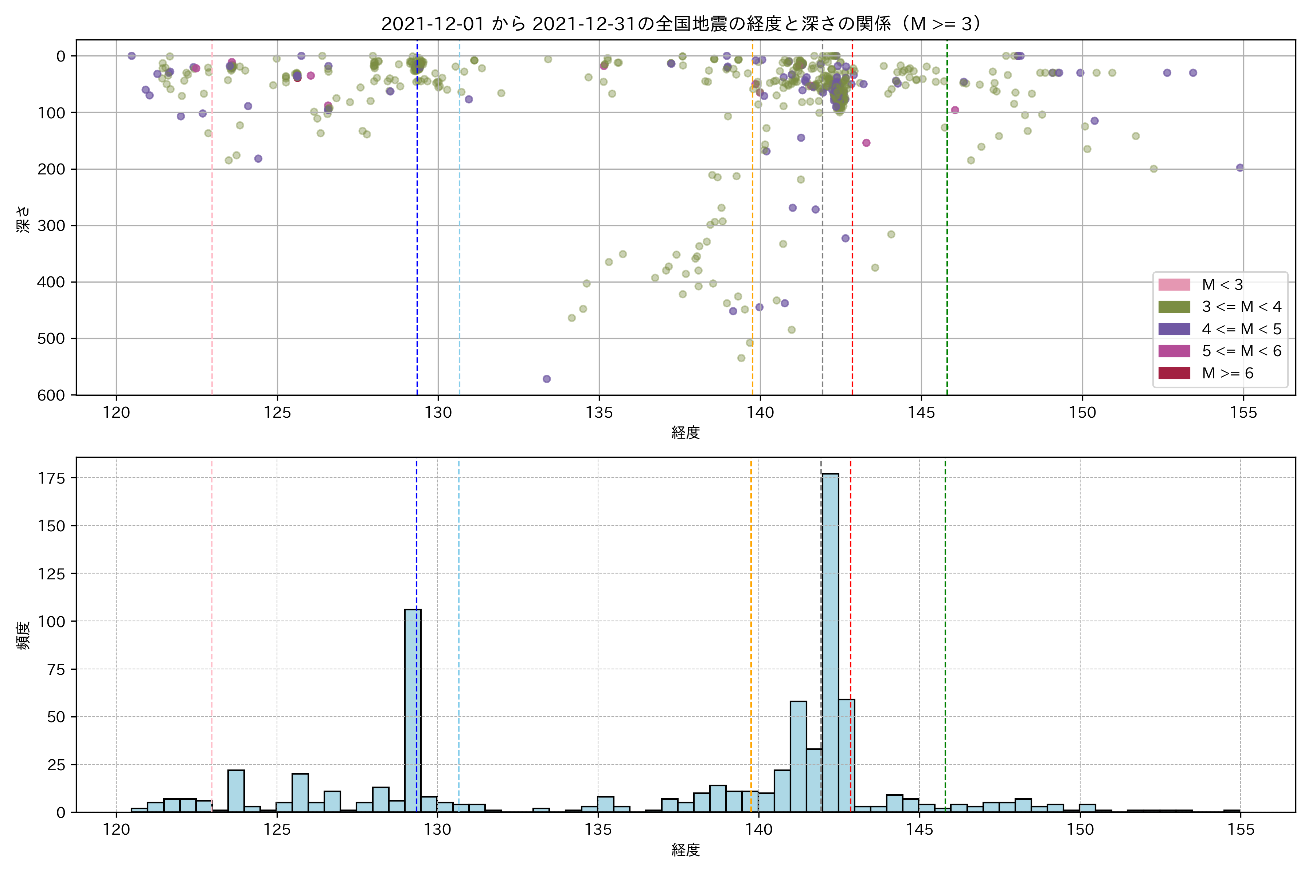Click the 経度 x-axis label under histogram

[x=686, y=850]
